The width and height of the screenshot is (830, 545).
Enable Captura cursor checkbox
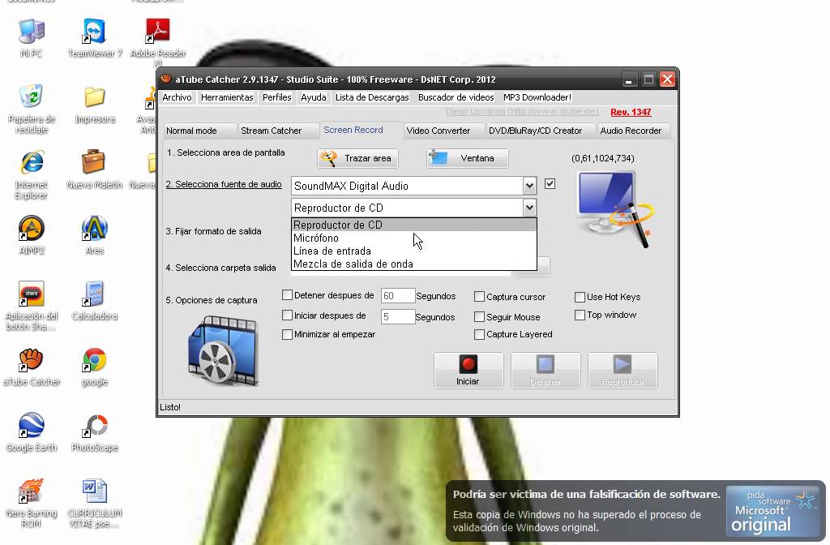480,297
